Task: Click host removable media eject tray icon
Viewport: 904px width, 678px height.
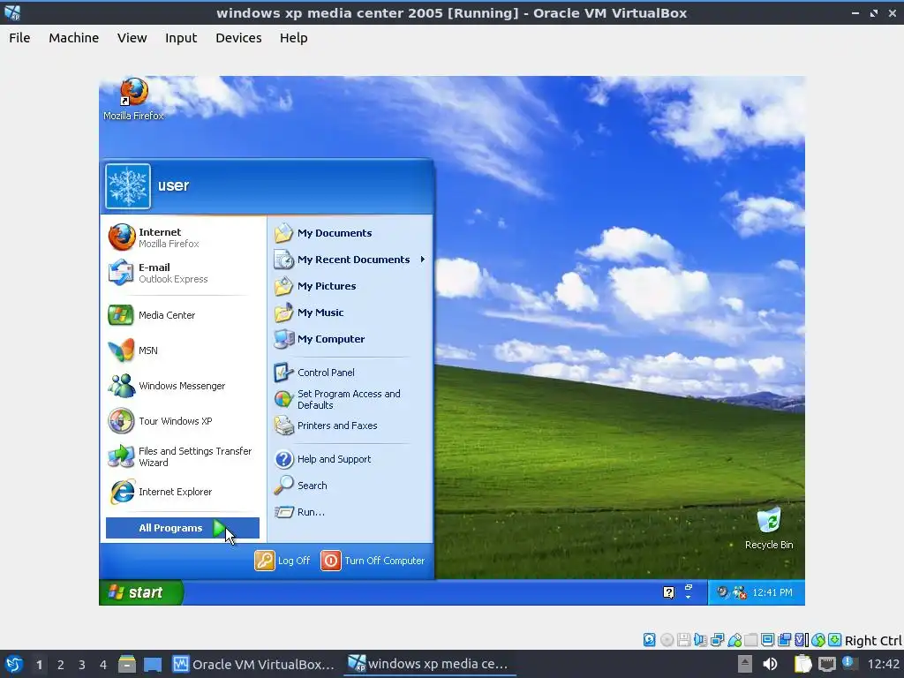Action: click(745, 664)
